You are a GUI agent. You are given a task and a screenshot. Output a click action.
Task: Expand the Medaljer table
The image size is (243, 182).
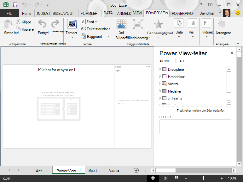coord(160,91)
